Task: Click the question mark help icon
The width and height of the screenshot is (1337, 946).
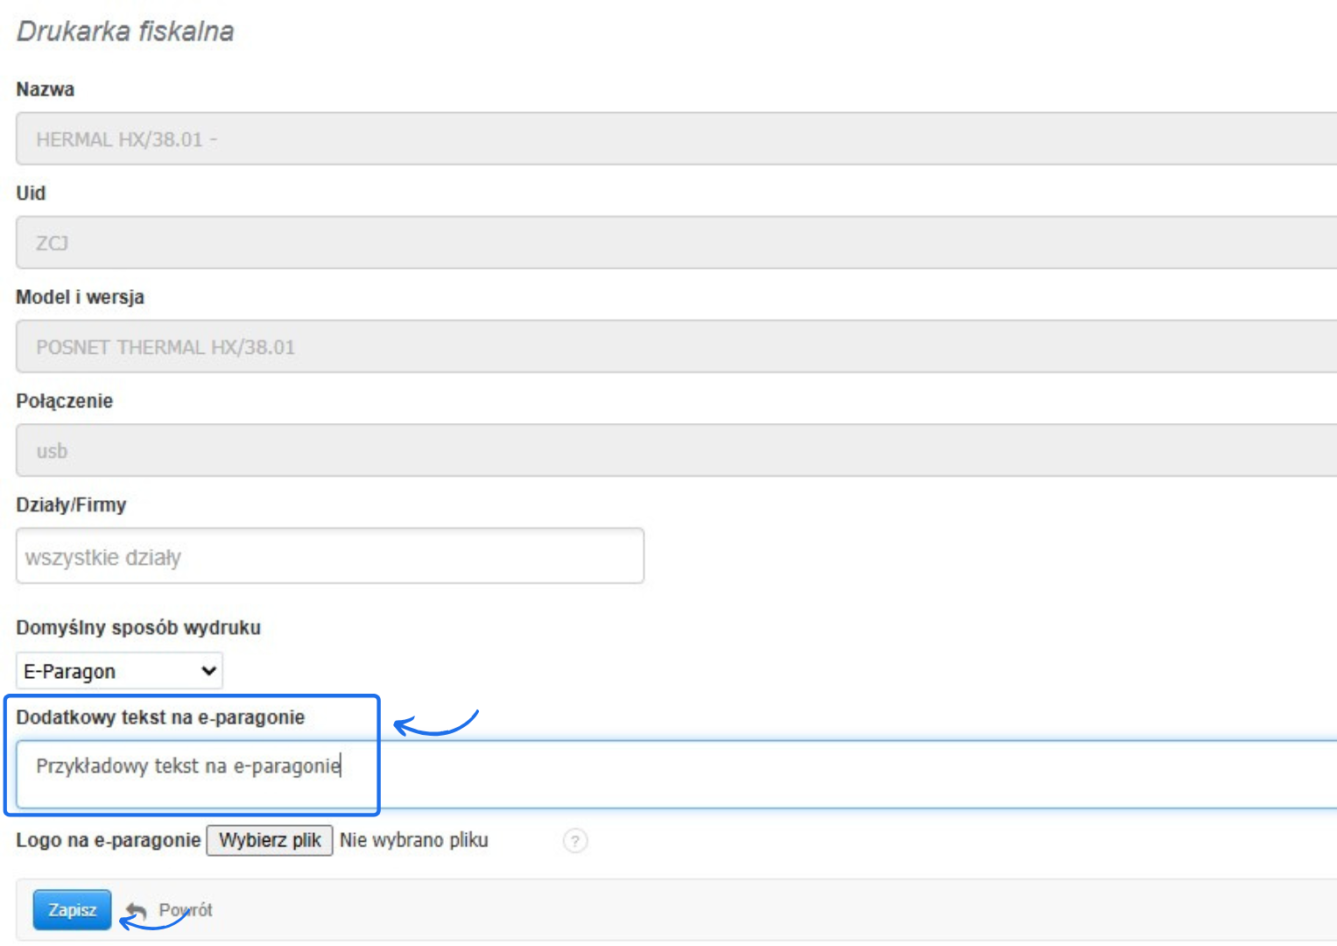Action: click(575, 841)
